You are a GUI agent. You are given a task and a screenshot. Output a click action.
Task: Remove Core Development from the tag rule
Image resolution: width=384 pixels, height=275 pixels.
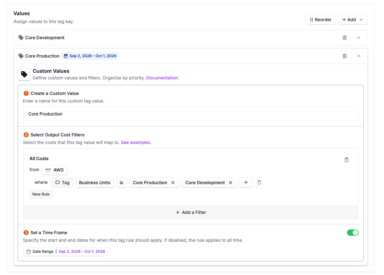[231, 183]
